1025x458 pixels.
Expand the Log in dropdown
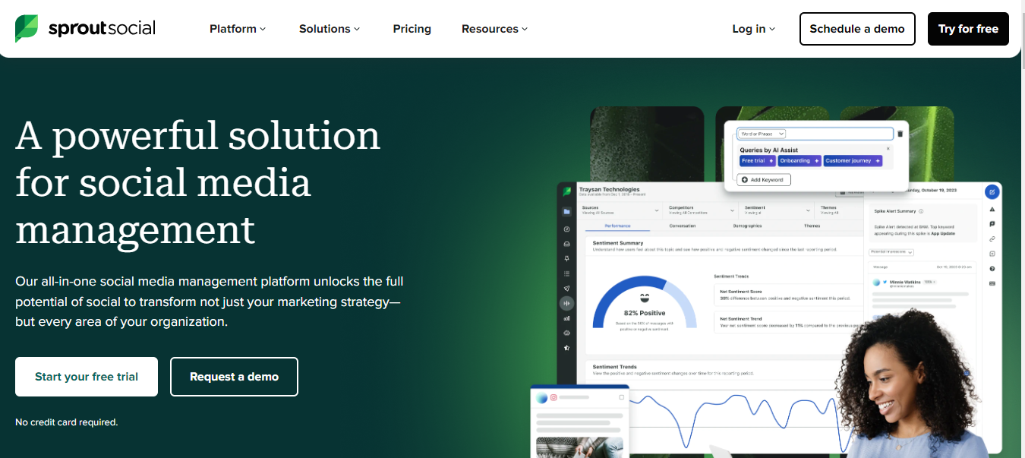click(753, 29)
